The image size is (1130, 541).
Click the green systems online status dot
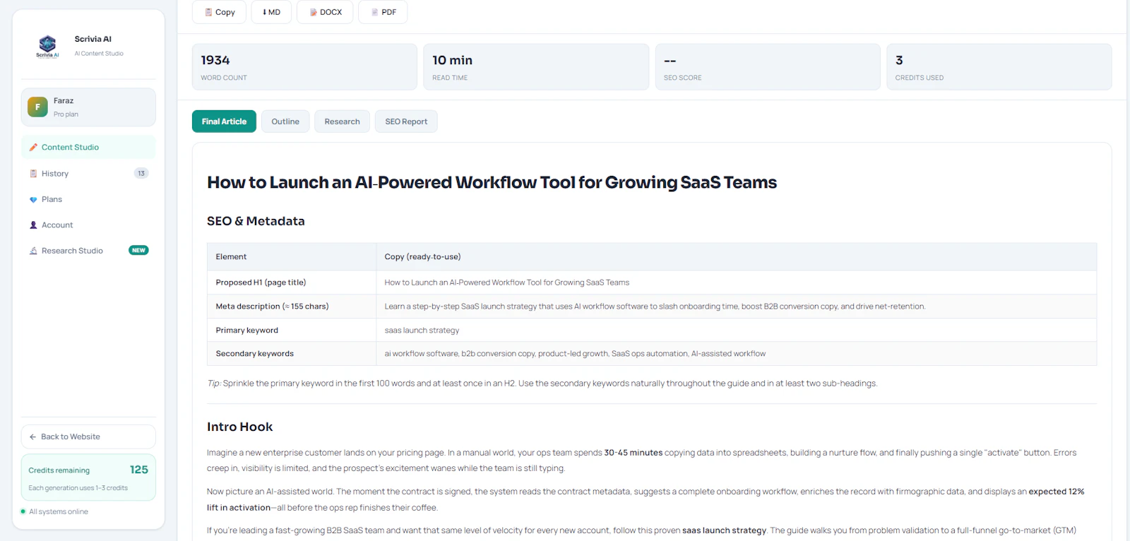23,512
